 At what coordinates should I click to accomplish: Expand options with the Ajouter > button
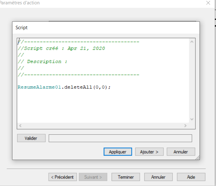point(149,152)
